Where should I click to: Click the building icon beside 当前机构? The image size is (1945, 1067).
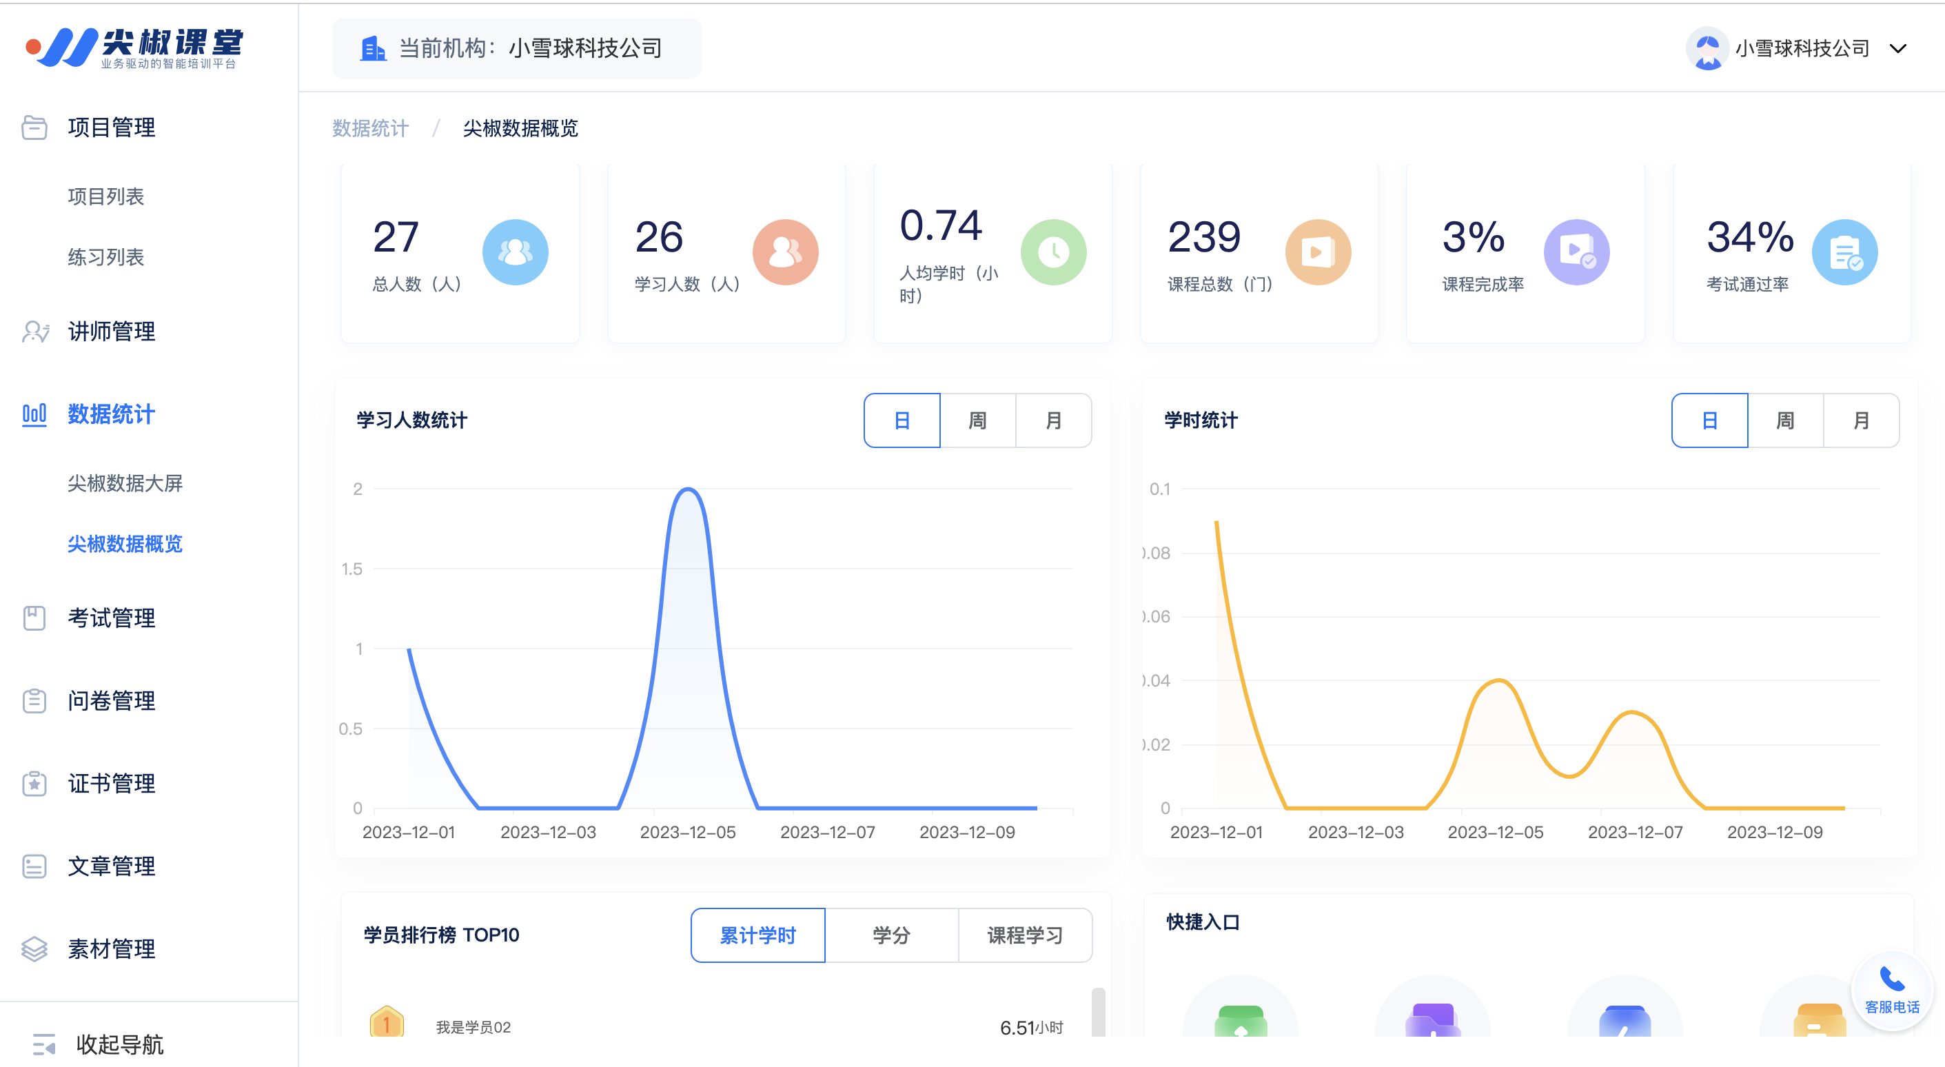pos(372,48)
